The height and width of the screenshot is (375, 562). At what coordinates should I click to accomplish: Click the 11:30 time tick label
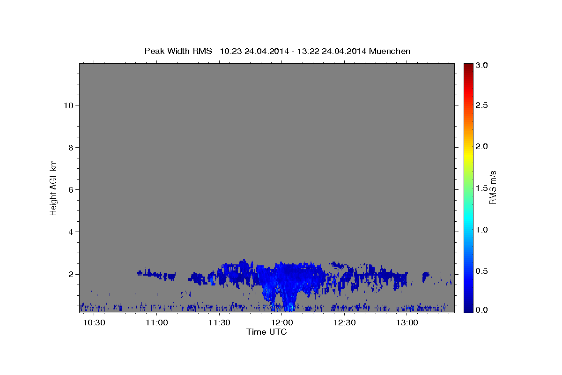pos(220,323)
